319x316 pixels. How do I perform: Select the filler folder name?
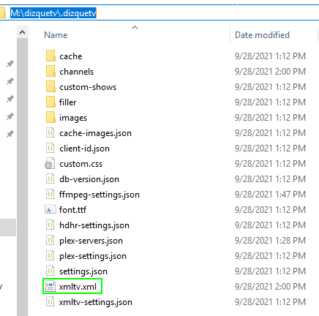[68, 102]
